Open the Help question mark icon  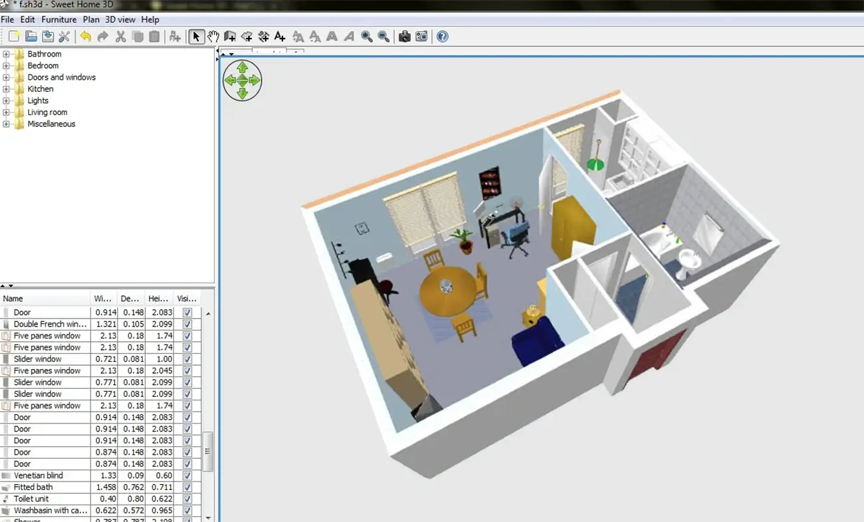pyautogui.click(x=441, y=37)
